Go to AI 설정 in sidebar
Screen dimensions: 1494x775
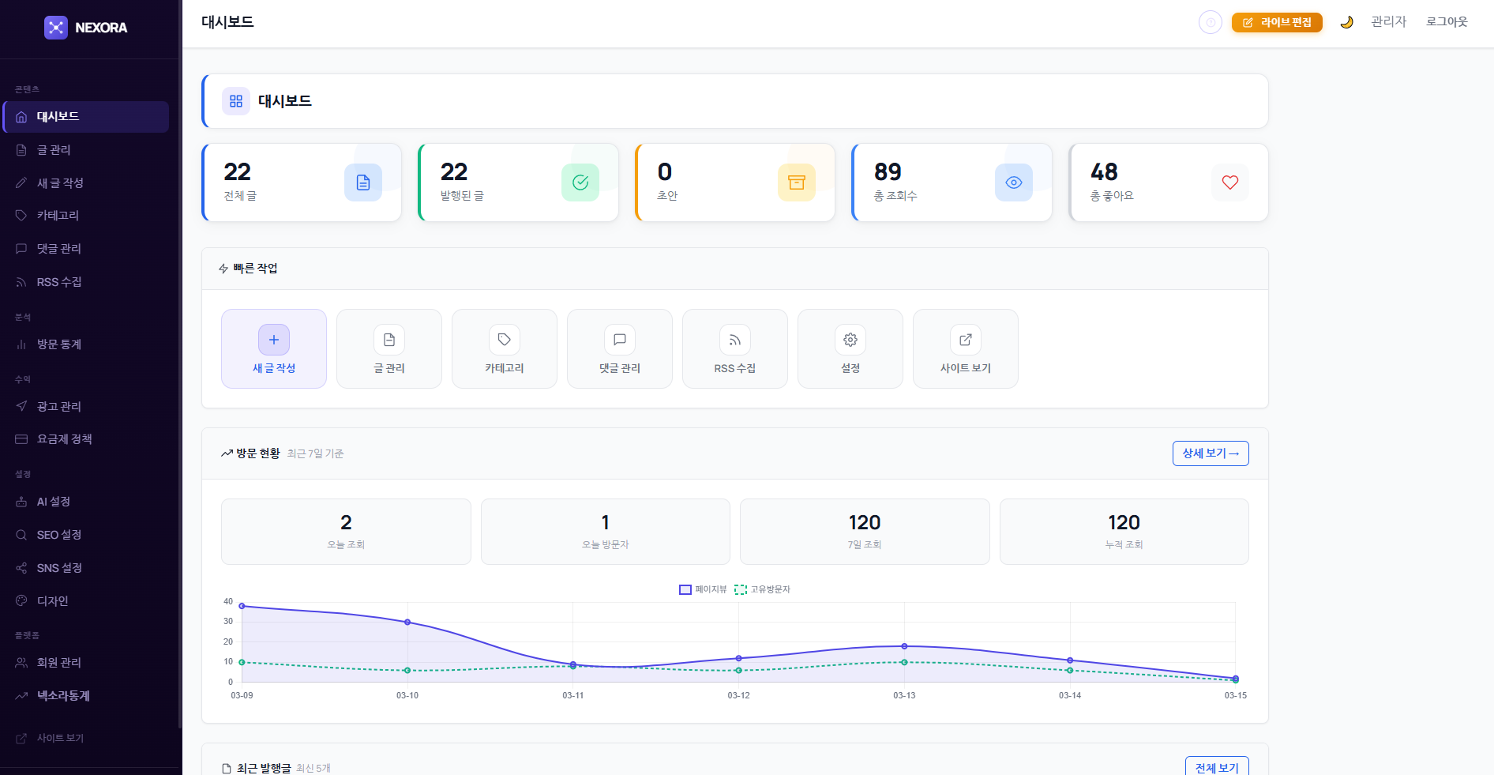(54, 502)
